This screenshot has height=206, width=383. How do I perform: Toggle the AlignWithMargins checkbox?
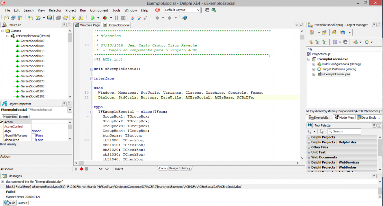coord(34,135)
